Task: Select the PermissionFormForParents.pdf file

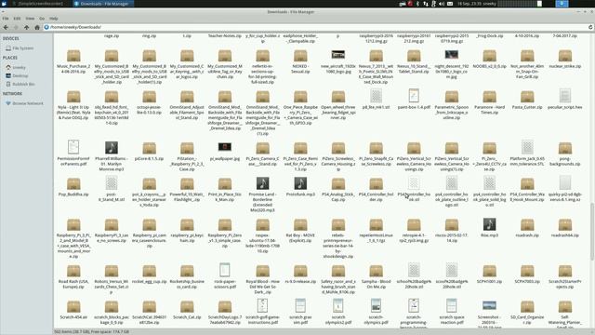Action: [73, 147]
